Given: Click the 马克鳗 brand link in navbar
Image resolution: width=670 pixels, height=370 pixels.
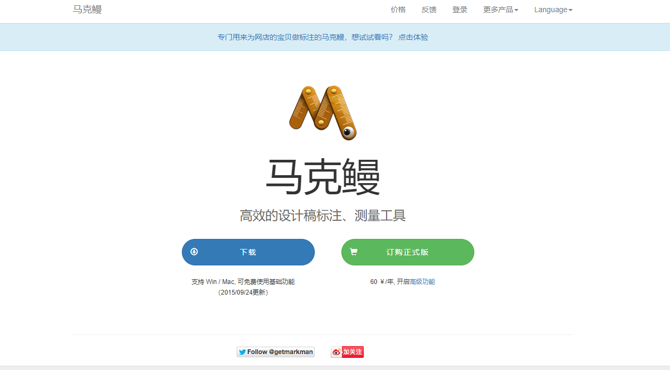Looking at the screenshot, I should pos(87,10).
